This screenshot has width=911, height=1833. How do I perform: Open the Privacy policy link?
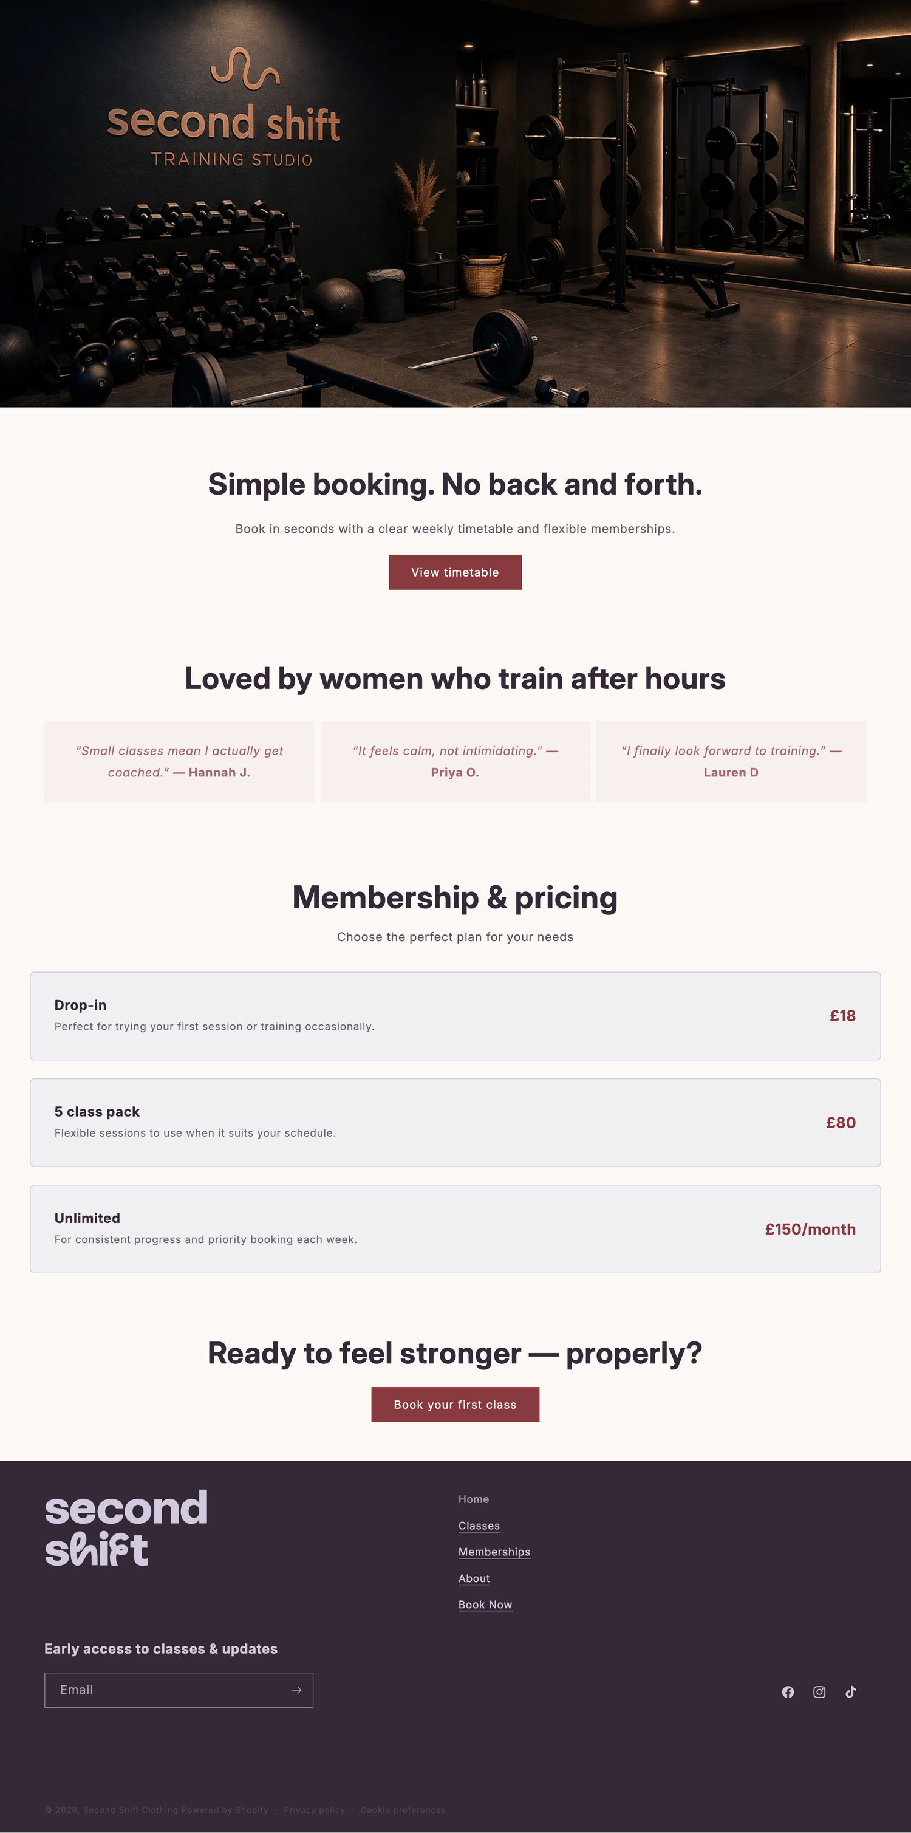[315, 1809]
